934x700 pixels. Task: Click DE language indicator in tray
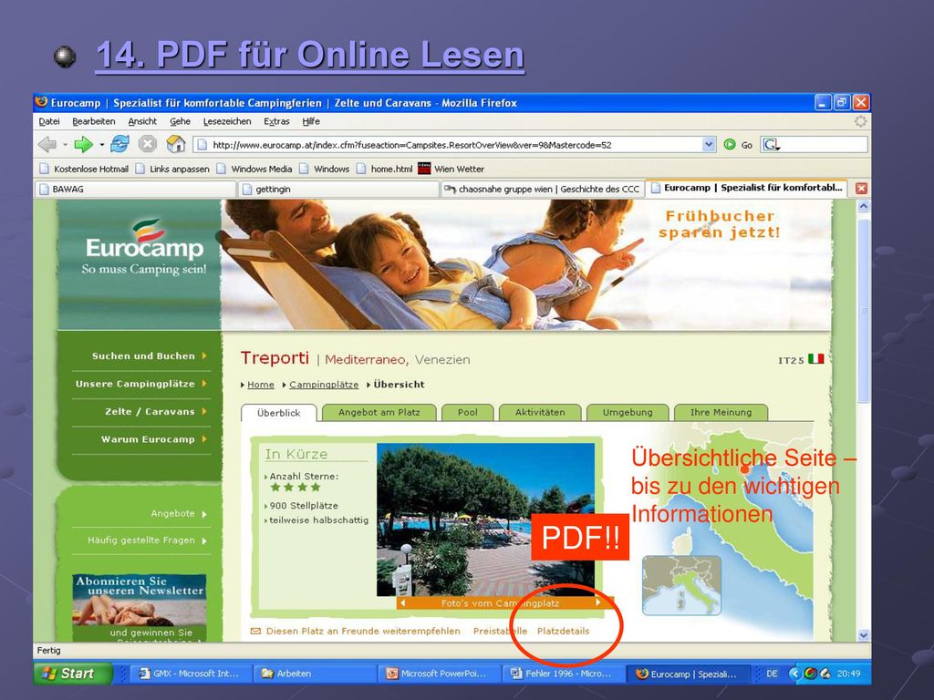(x=772, y=674)
